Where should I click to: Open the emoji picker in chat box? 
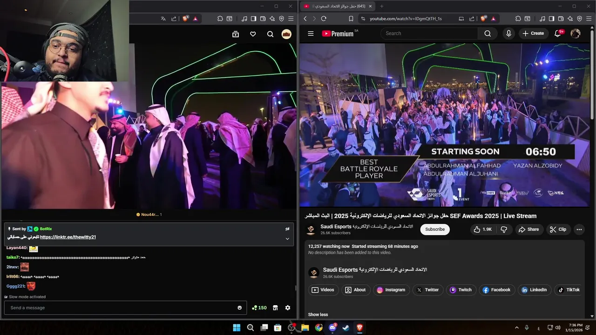coord(240,308)
